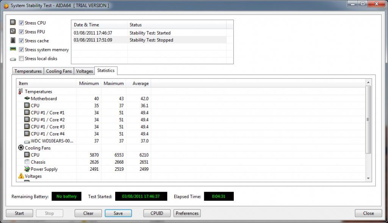This screenshot has width=388, height=223.
Task: Click the Item column header
Action: (46, 83)
